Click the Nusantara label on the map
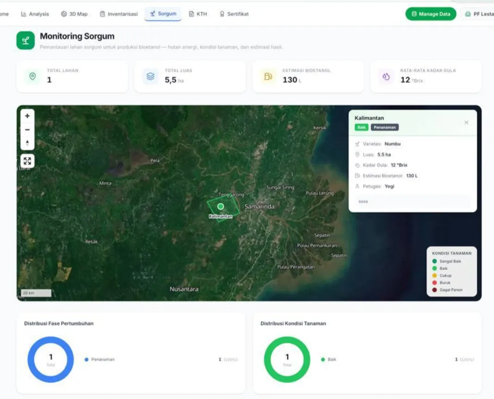Screen dimensions: 494x399 point(184,289)
